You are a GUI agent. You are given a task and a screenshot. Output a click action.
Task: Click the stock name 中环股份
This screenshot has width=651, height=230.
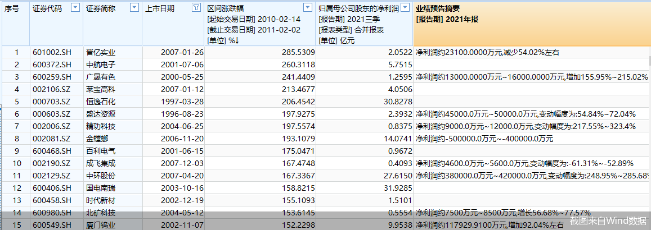pos(101,176)
